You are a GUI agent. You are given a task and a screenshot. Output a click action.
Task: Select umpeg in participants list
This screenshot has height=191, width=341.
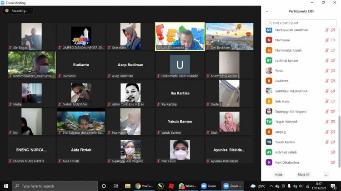tap(301, 132)
